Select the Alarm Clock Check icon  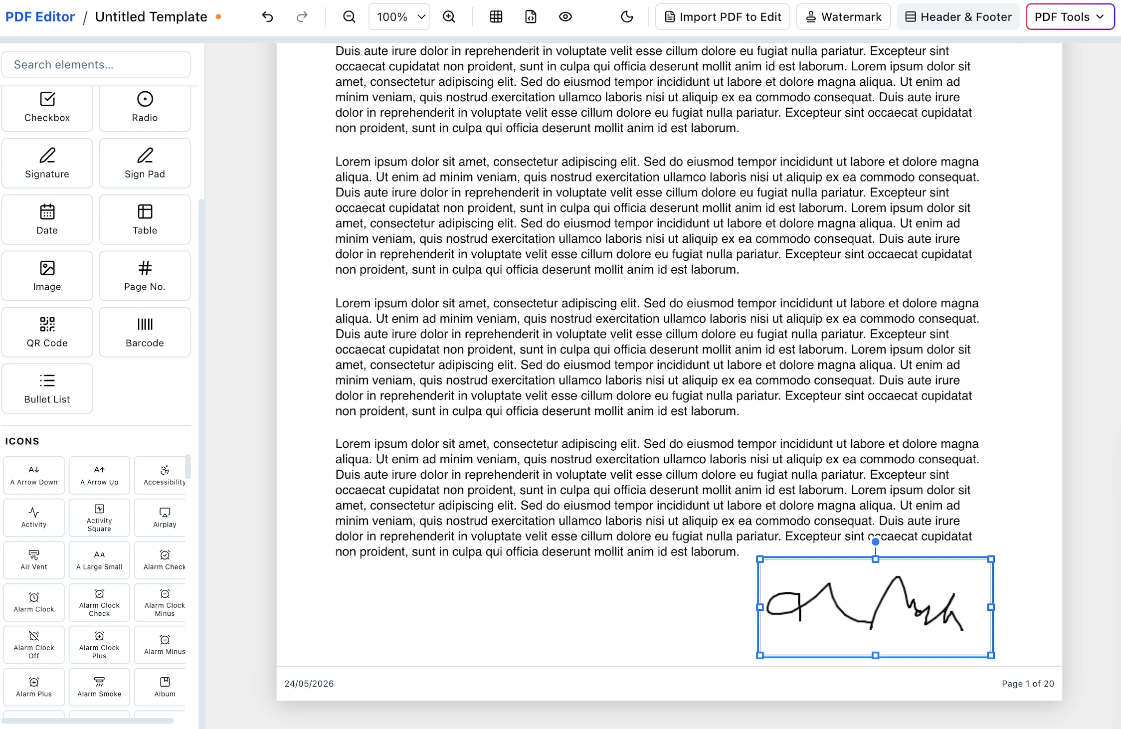pos(99,602)
